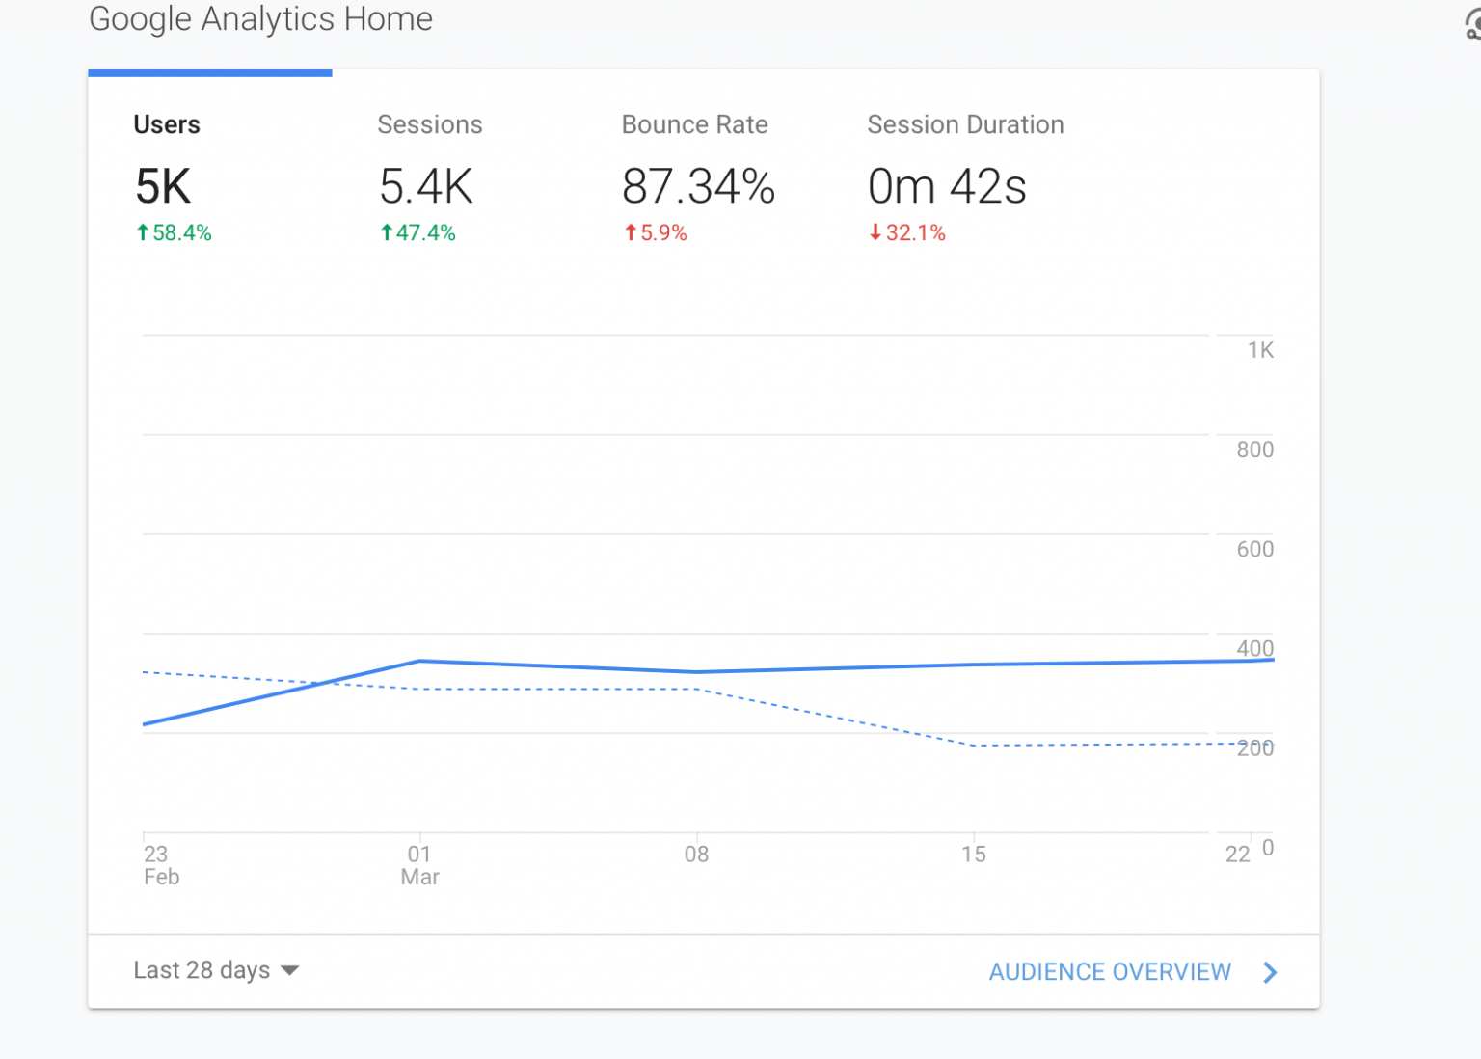Click the Google Analytics Home heading
The height and width of the screenshot is (1059, 1481).
(x=260, y=19)
